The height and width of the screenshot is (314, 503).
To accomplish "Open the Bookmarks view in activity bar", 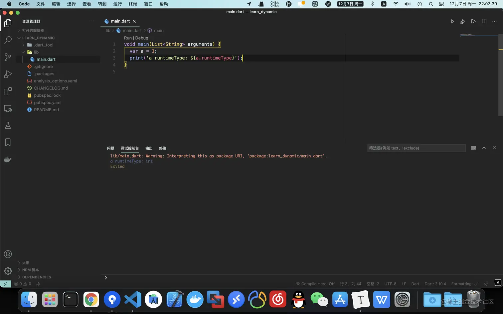I will click(x=8, y=143).
